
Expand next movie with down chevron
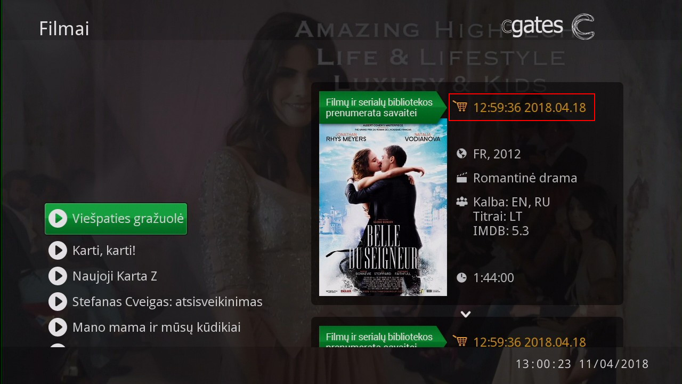point(466,314)
